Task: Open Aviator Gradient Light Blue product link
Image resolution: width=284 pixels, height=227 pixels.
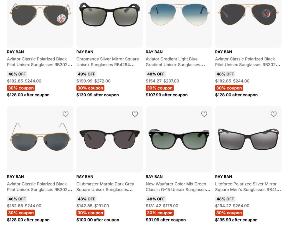Action: coord(175,62)
